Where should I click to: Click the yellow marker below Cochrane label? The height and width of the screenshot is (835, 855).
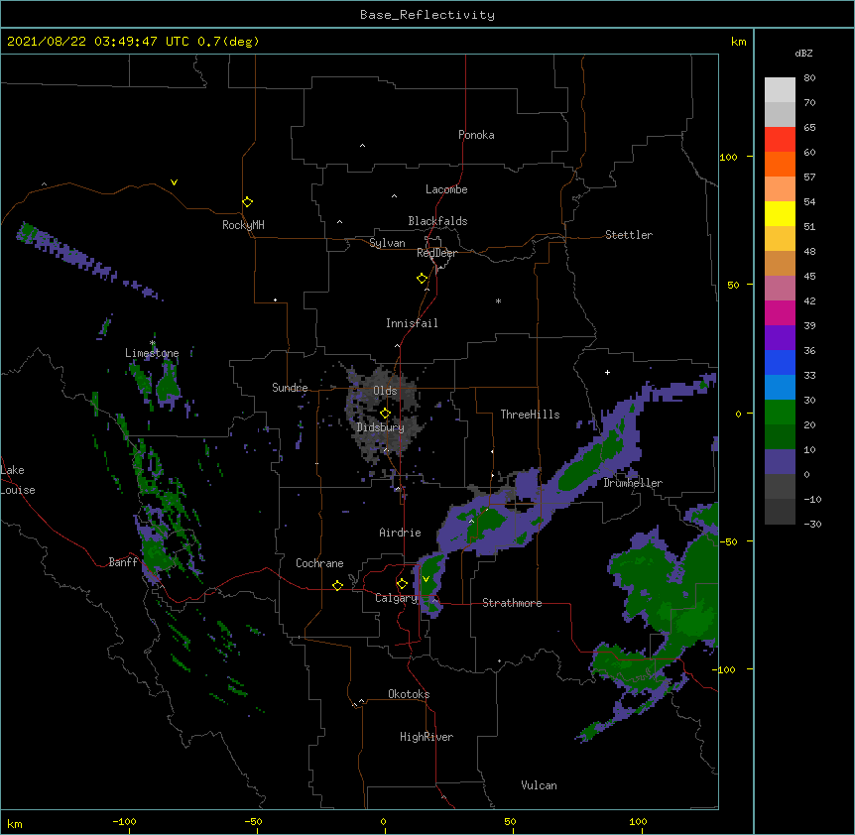coord(337,585)
